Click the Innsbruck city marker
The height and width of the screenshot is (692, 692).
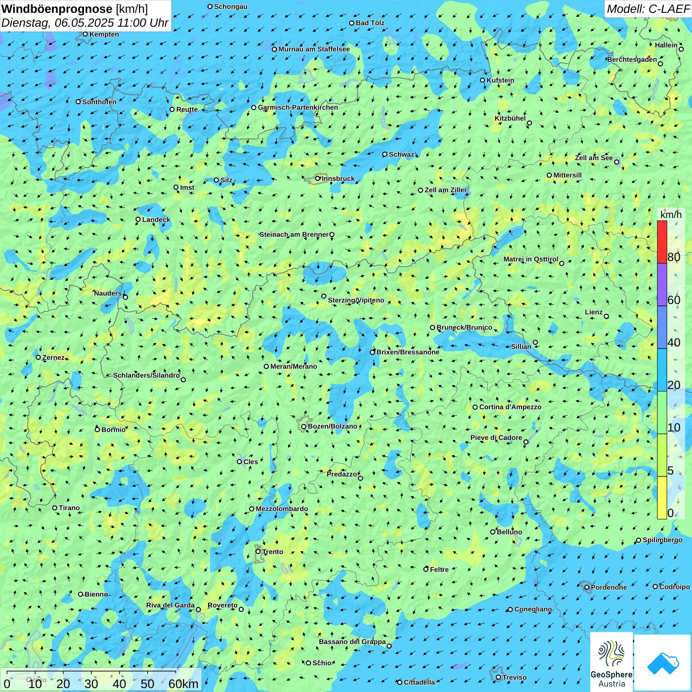point(318,178)
